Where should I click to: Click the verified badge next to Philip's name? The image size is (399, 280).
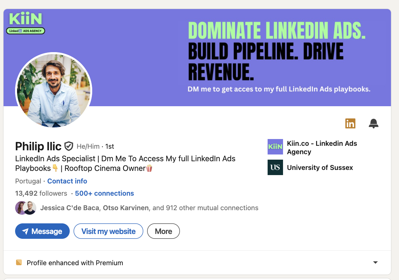point(68,146)
